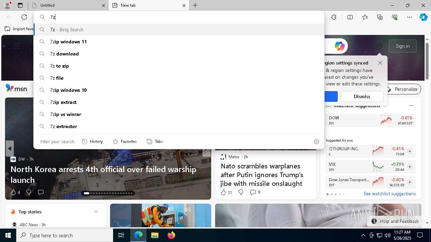Dislike the North Korea story
The width and height of the screenshot is (431, 242).
coord(29,192)
